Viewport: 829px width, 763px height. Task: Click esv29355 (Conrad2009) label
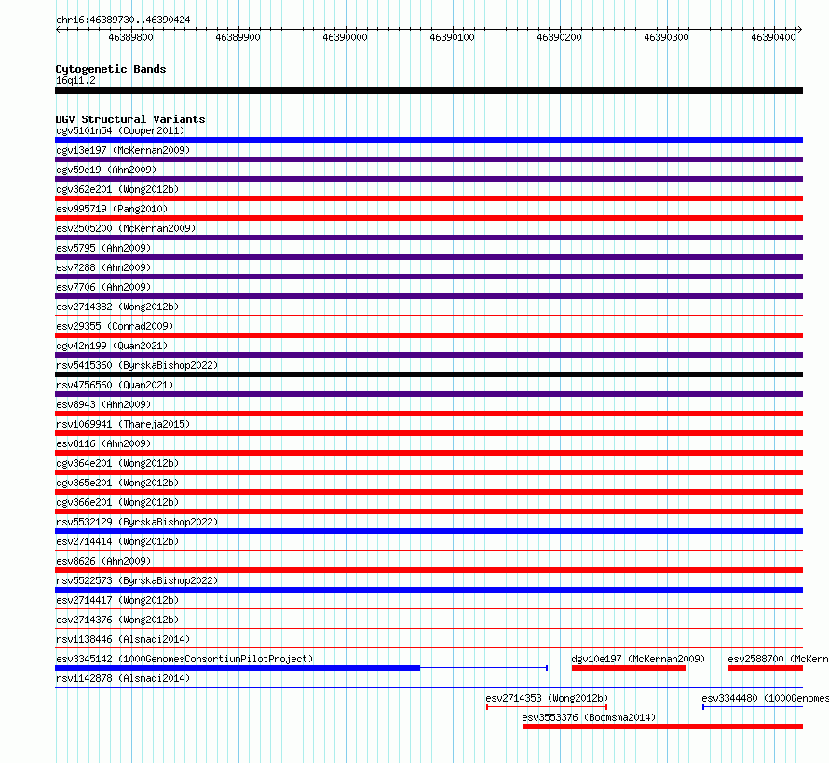pos(115,326)
